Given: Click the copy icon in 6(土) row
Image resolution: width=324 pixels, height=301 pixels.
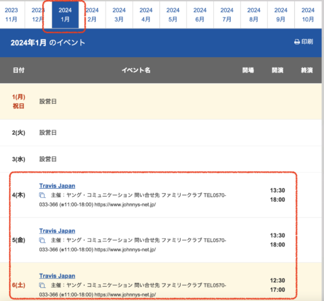Looking at the screenshot, I should 42,285.
